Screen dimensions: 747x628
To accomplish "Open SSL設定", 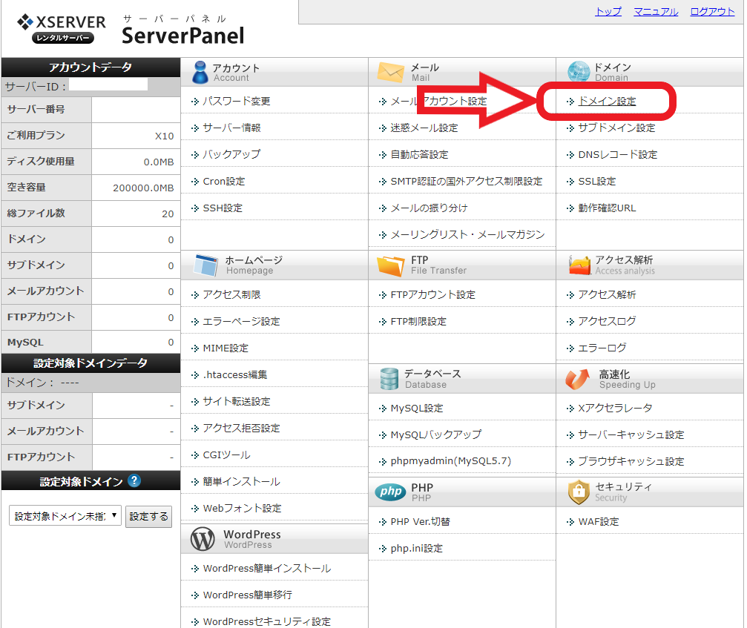I will [597, 182].
